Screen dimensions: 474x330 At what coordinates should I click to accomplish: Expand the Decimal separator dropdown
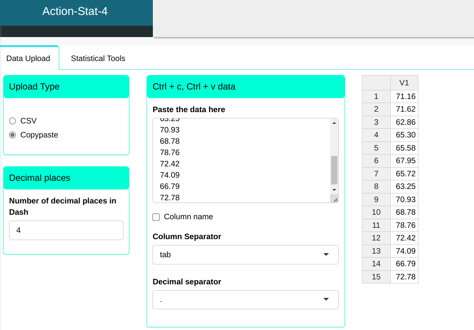pos(245,300)
